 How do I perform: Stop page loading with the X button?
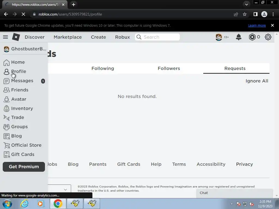[x=23, y=14]
